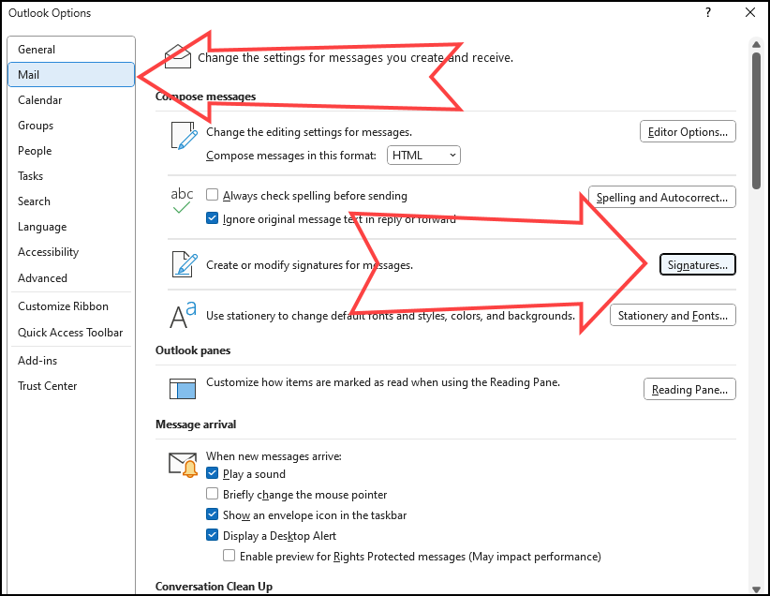Open the compose message format dropdown

click(x=423, y=156)
